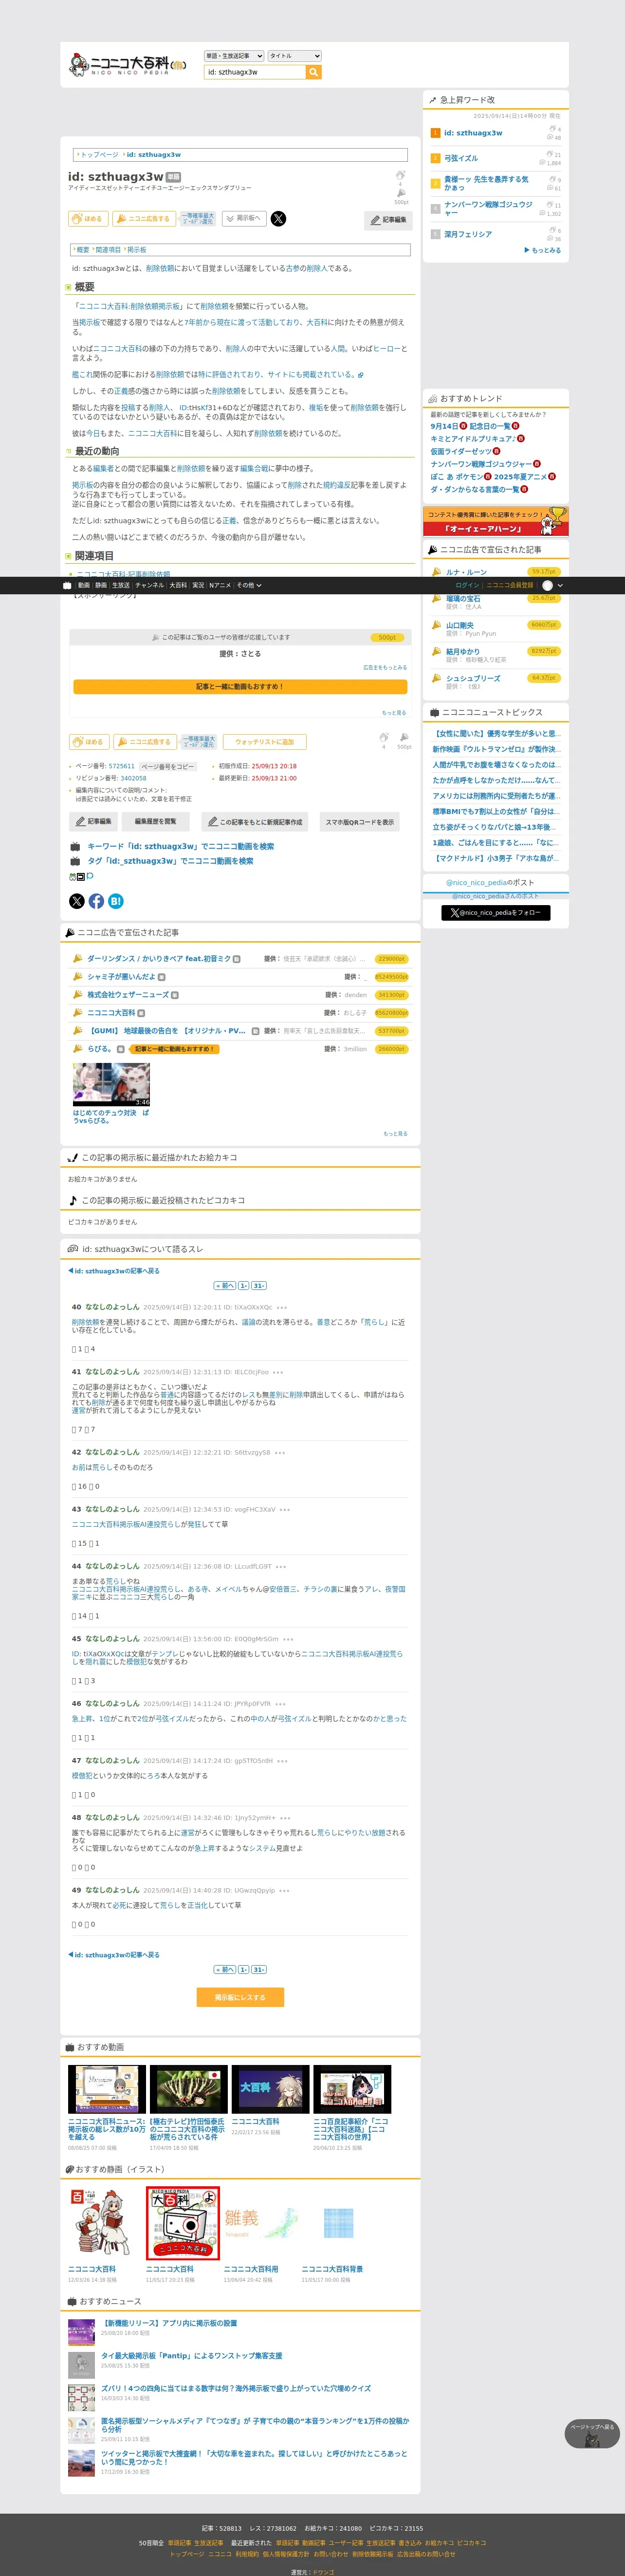Click the 31- pager button above comments

click(258, 1285)
